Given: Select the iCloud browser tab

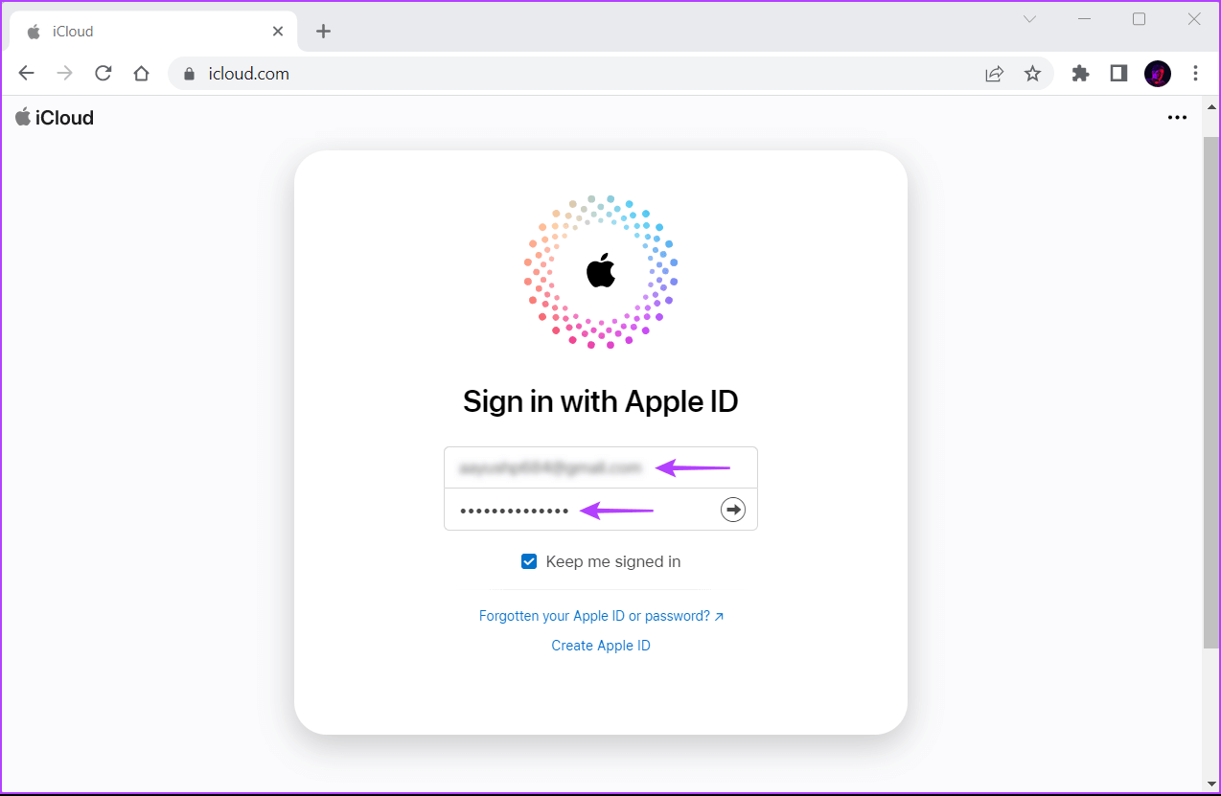Looking at the screenshot, I should click(x=153, y=32).
